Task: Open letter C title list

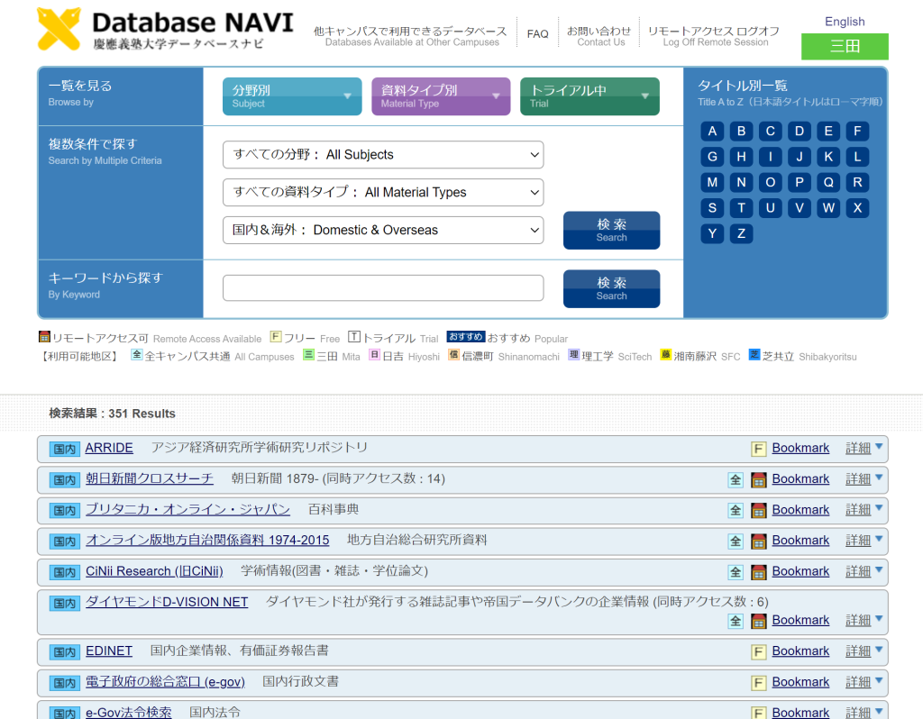Action: tap(770, 132)
